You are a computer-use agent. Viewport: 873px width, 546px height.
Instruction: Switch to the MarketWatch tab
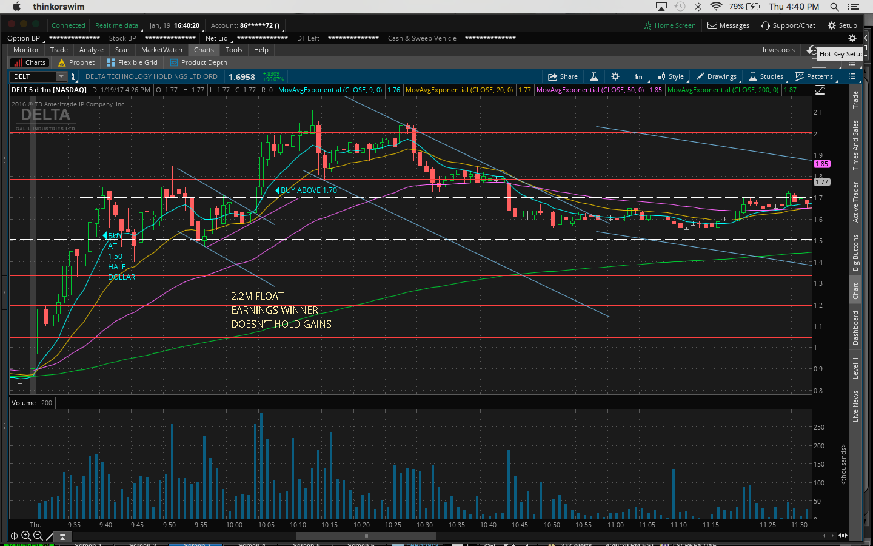click(x=161, y=50)
